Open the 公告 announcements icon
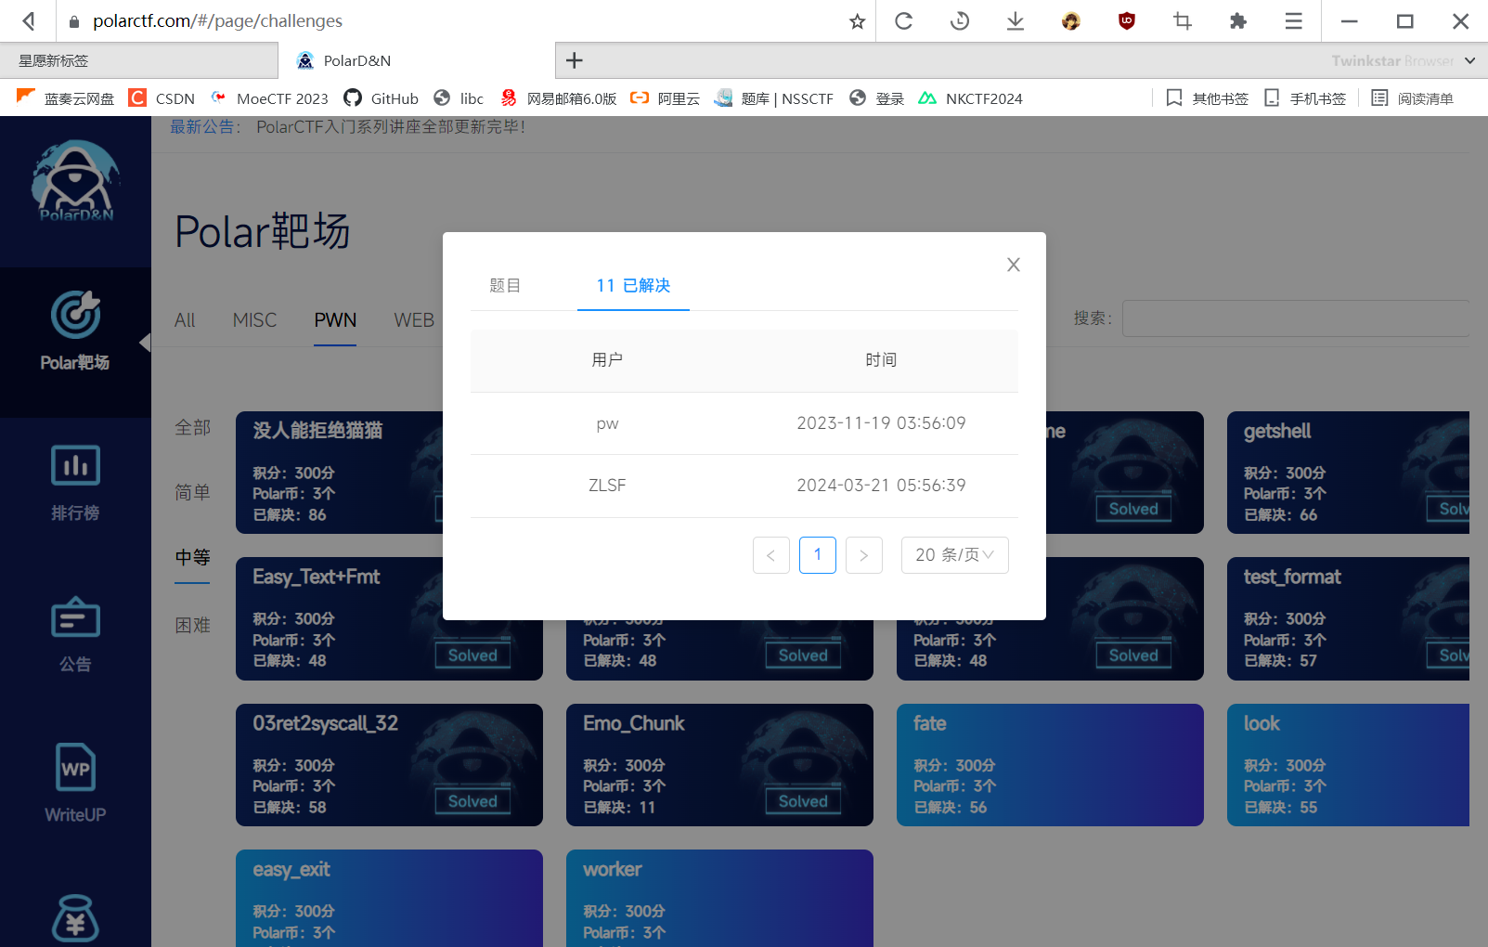The width and height of the screenshot is (1488, 947). click(x=75, y=618)
